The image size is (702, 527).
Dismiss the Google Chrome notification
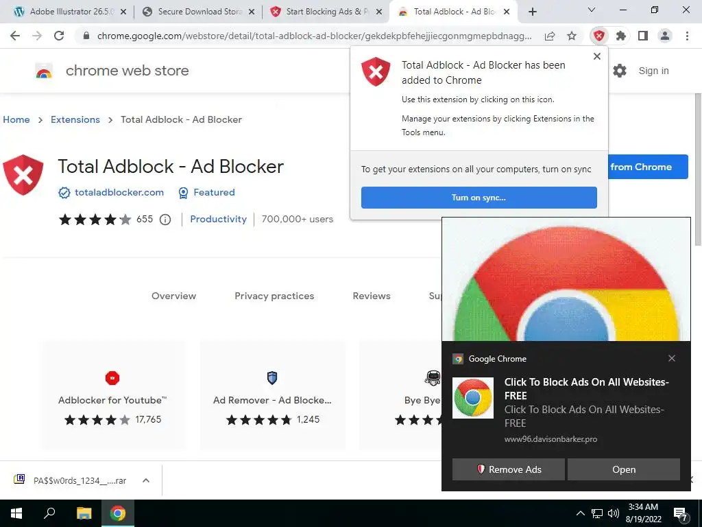[x=672, y=358]
